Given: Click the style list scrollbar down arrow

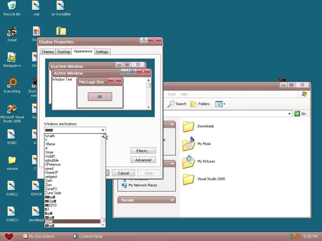Looking at the screenshot, I should 103,225.
